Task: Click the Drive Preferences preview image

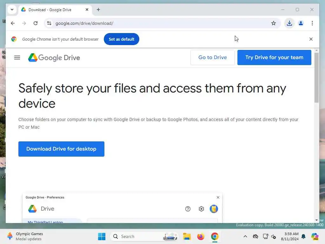Action: click(122, 208)
